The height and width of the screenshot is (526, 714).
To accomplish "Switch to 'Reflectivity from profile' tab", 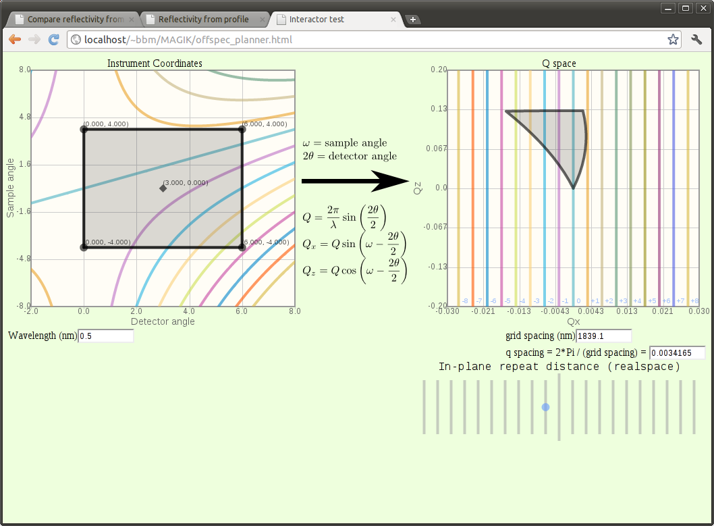I will tap(202, 20).
